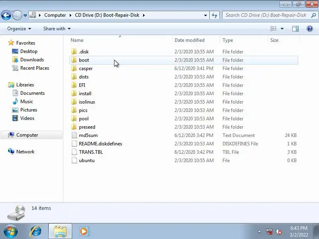Select the ubuntu file icon
The height and width of the screenshot is (239, 319).
[x=74, y=161]
